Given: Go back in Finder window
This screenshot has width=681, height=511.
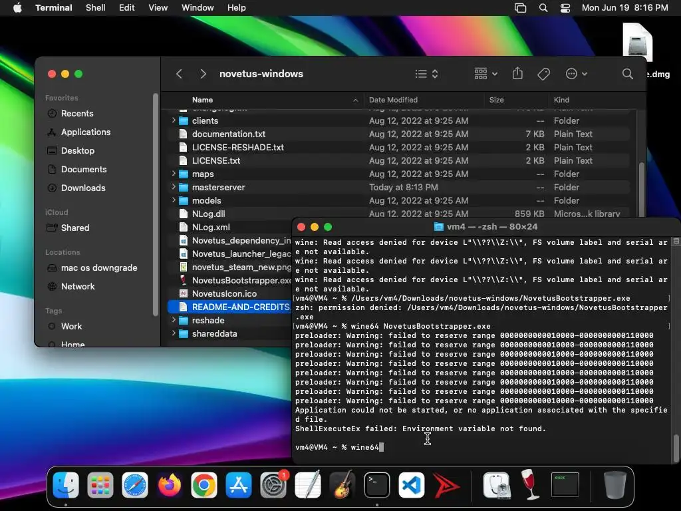Looking at the screenshot, I should (179, 74).
